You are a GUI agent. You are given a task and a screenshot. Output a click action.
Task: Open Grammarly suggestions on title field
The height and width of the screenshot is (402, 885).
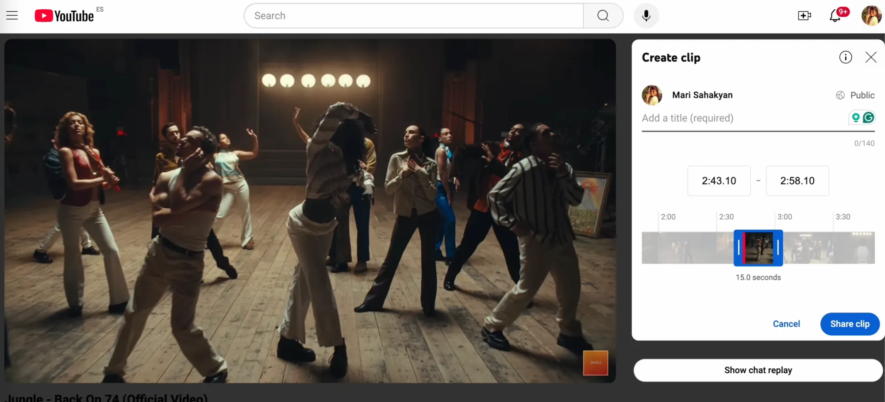pyautogui.click(x=869, y=117)
